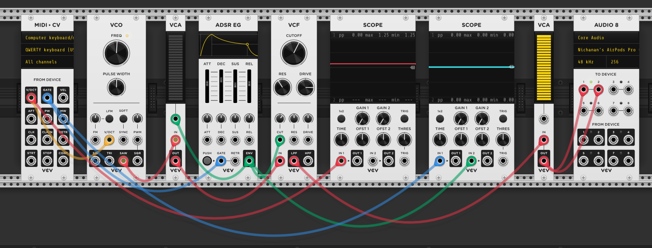The height and width of the screenshot is (248, 652).
Task: Toggle 1x2 button on blue-trace SCOPE
Action: pos(440,119)
